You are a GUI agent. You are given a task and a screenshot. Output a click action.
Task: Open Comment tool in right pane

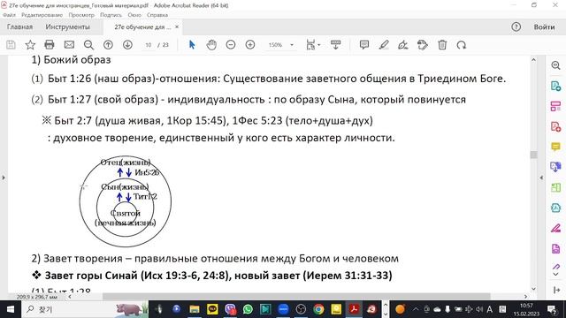coord(555,147)
